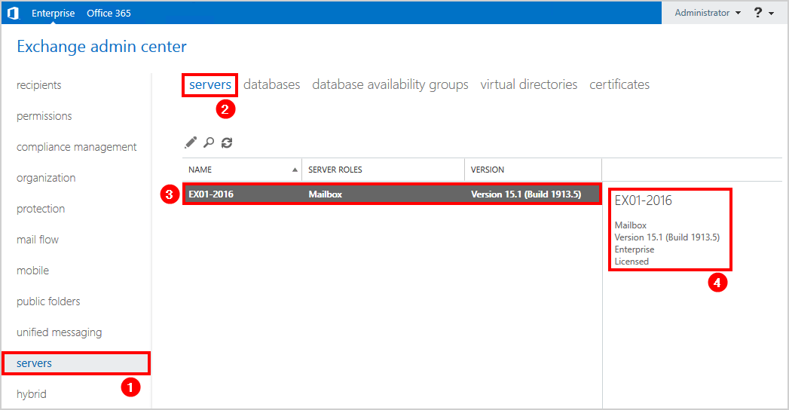Switch to Office 365 in header
Viewport: 789px width, 410px height.
[x=109, y=13]
